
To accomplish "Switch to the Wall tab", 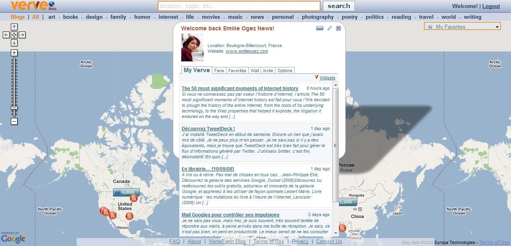I will click(255, 71).
